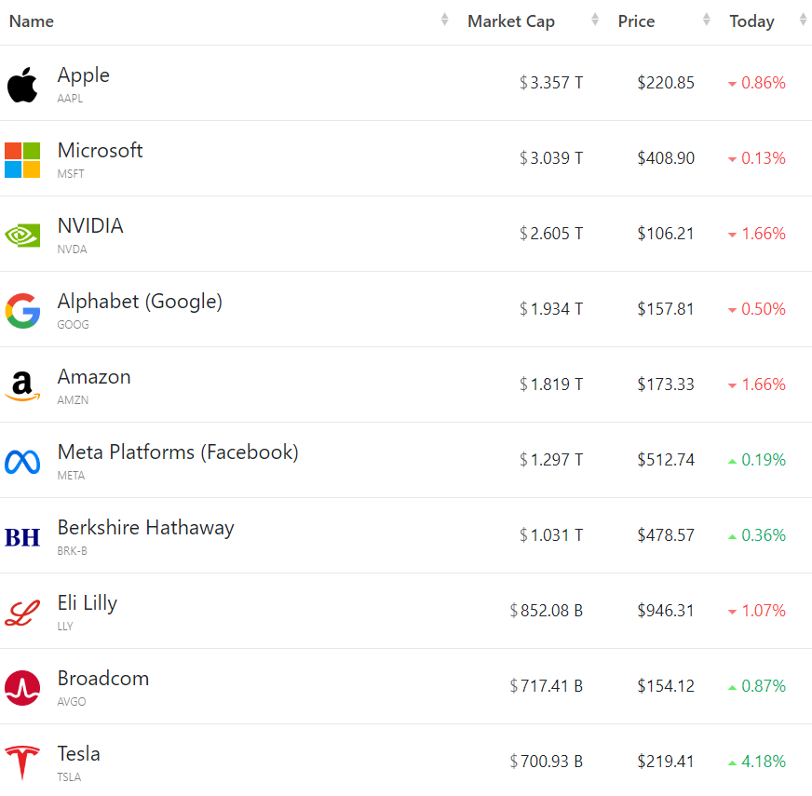The width and height of the screenshot is (812, 796).
Task: Click the Microsoft four-square logo
Action: pos(22,159)
